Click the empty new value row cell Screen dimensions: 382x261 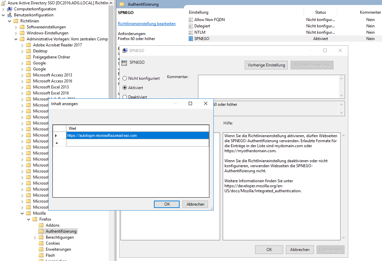(x=138, y=143)
